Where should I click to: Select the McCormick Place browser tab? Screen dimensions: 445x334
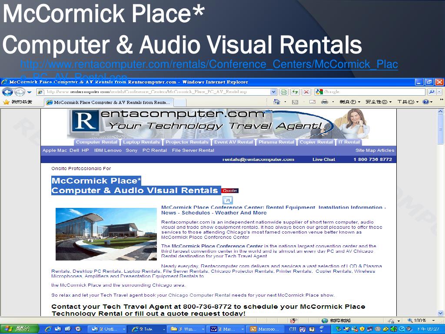click(x=109, y=102)
